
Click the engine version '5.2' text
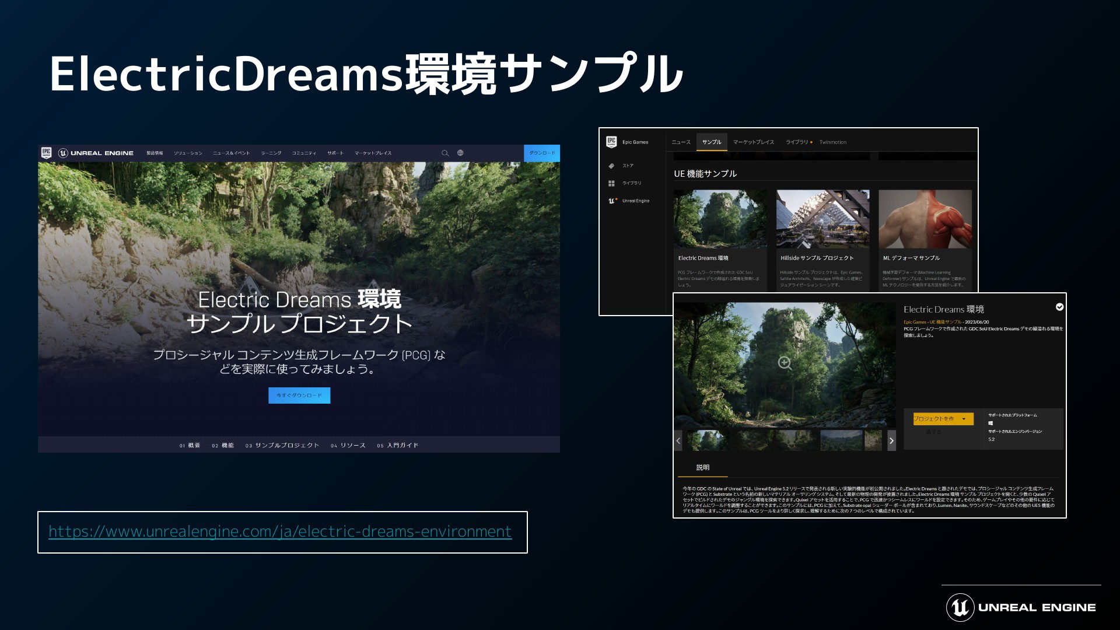[991, 439]
